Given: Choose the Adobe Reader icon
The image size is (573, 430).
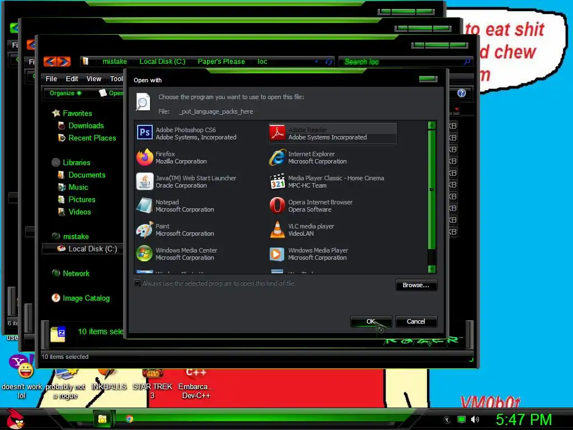Looking at the screenshot, I should click(x=278, y=133).
